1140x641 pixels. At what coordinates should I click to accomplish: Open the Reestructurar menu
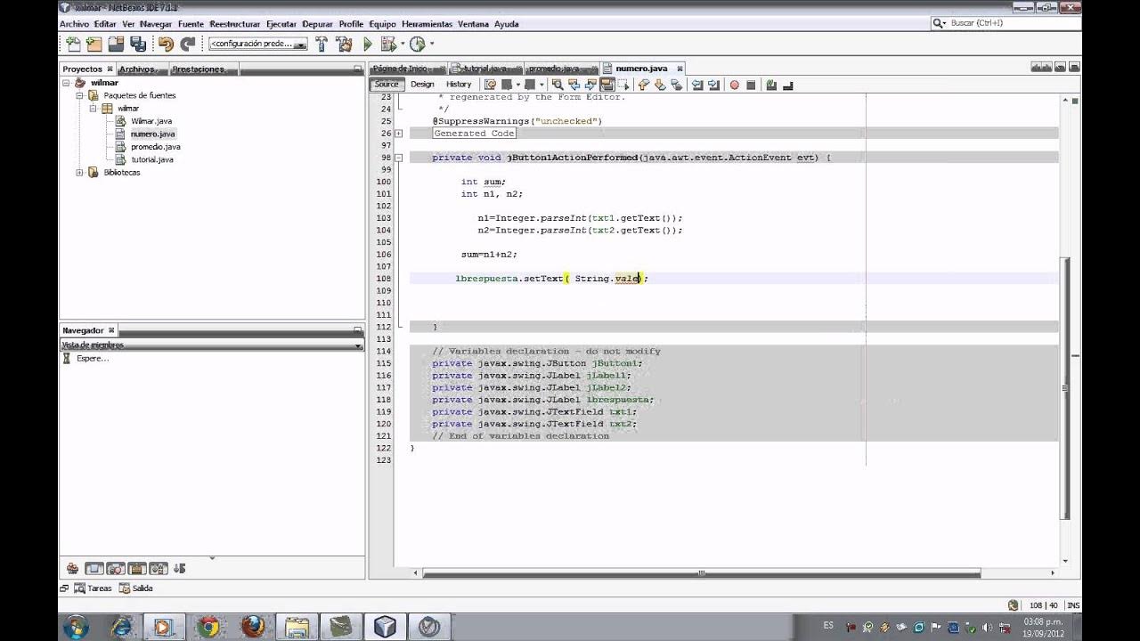click(235, 24)
